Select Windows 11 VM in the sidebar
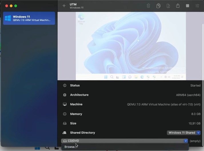 [x=29, y=18]
